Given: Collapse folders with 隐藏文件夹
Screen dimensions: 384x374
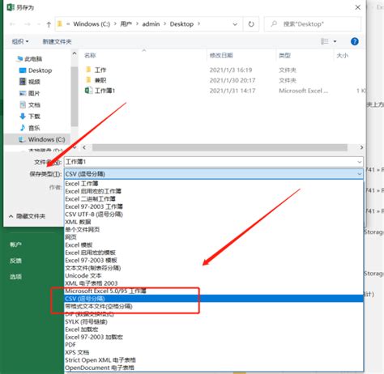Looking at the screenshot, I should coord(27,216).
